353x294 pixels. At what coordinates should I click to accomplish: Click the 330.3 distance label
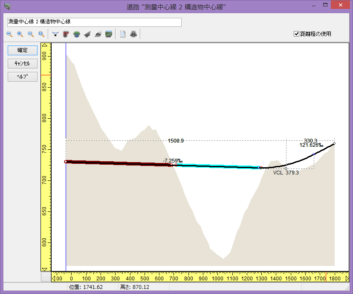(x=310, y=140)
